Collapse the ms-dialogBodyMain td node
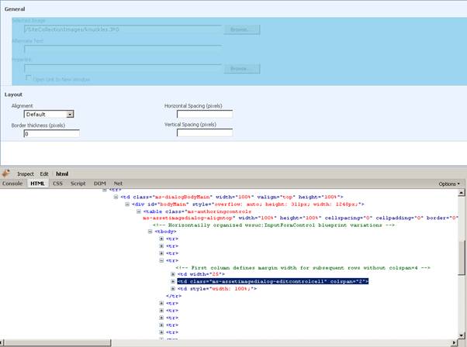This screenshot has height=347, width=467. click(x=116, y=197)
